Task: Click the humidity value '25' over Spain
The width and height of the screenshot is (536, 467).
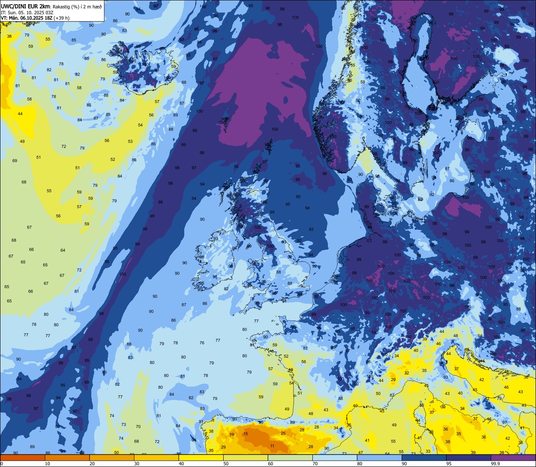Action: coord(283,433)
